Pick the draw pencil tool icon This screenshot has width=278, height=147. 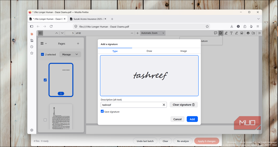(x=237, y=33)
